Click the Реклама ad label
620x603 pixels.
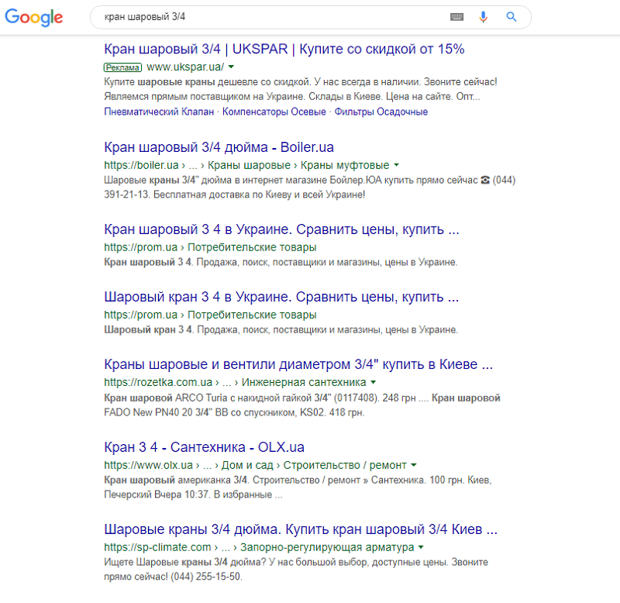[122, 67]
